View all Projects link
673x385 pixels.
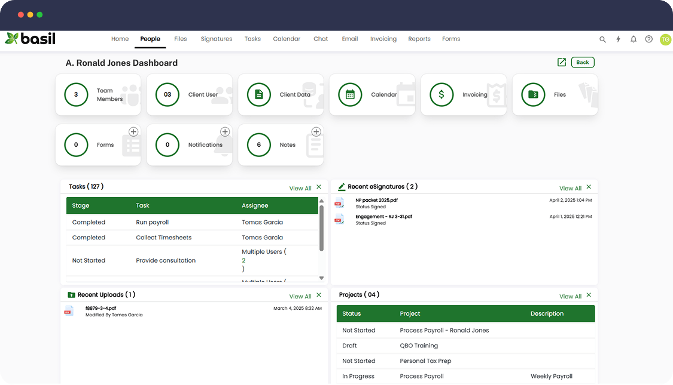point(571,296)
